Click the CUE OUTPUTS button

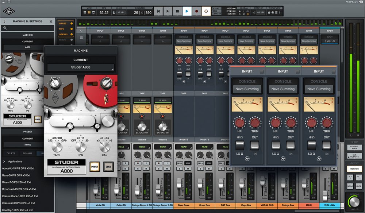pos(354,156)
